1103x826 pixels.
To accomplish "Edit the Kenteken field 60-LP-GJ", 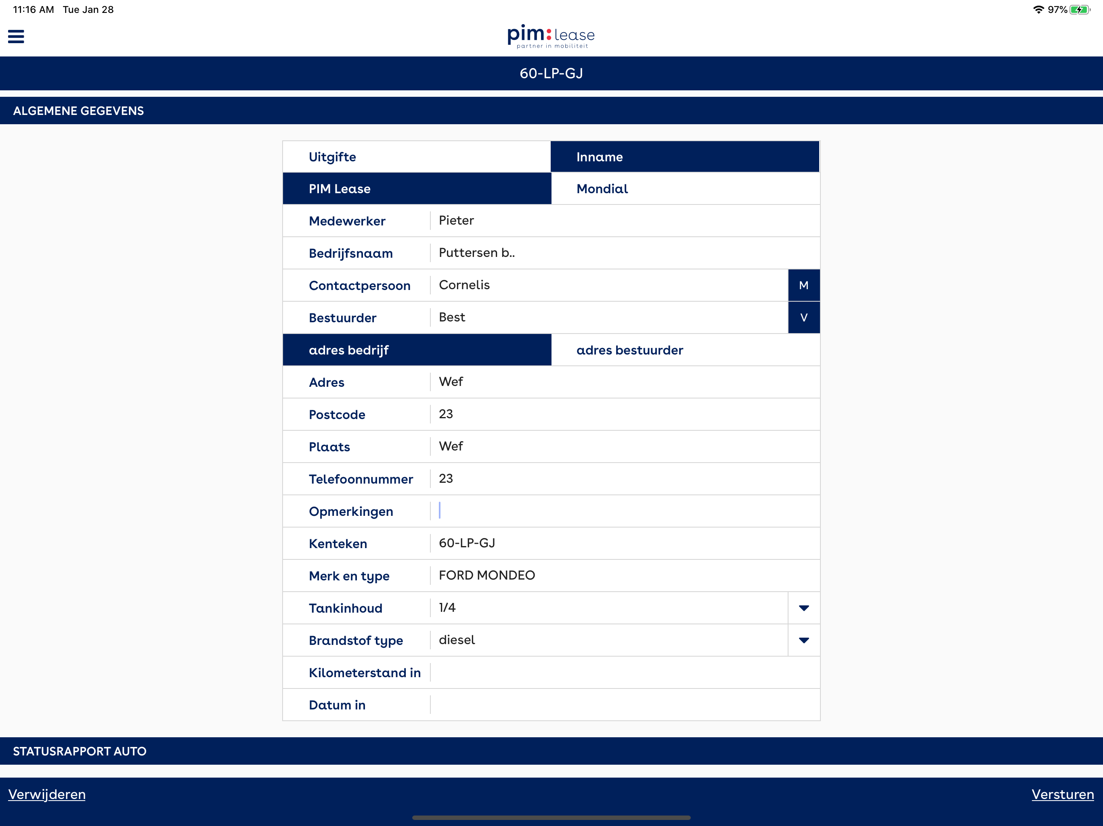I will point(625,544).
